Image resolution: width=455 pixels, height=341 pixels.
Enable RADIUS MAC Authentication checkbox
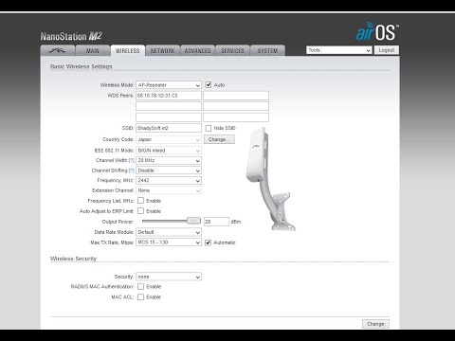(x=141, y=286)
